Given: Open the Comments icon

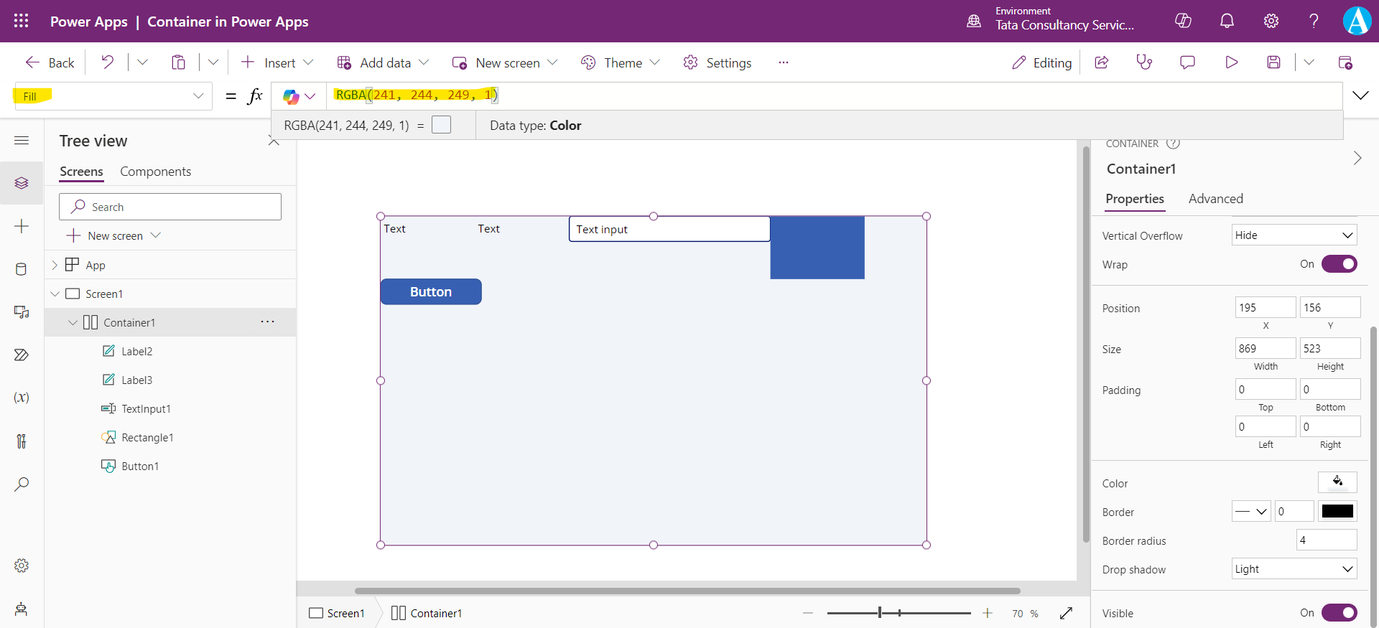Looking at the screenshot, I should (1187, 62).
